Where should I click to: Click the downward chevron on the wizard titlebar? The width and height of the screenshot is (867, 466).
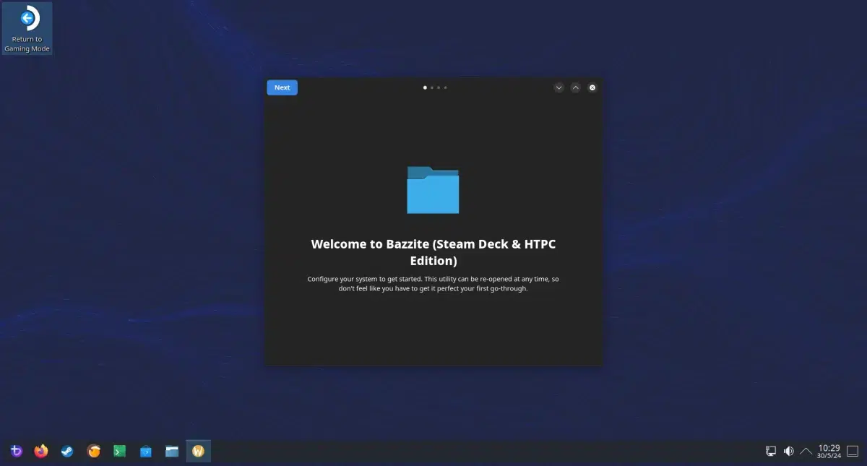(x=558, y=87)
